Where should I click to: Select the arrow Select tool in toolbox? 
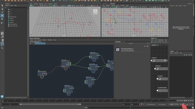click(2, 5)
